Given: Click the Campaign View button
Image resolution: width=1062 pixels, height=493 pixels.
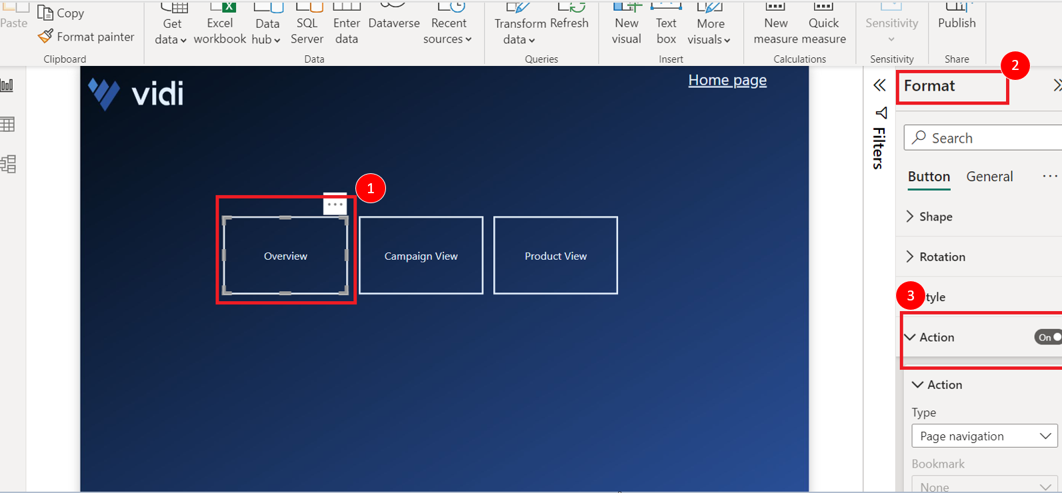Looking at the screenshot, I should [421, 256].
